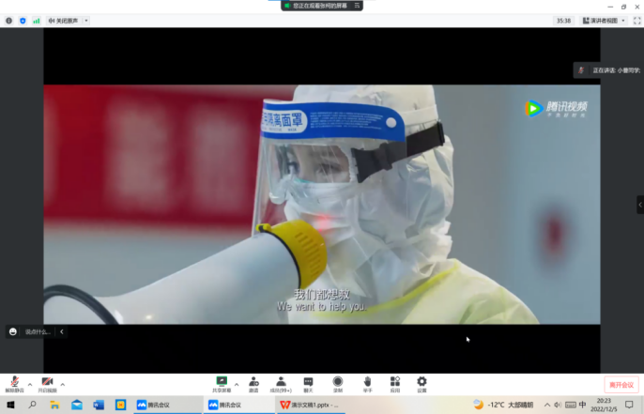Image resolution: width=644 pixels, height=414 pixels.
Task: Open the emoji reaction smiley
Action: 13,331
